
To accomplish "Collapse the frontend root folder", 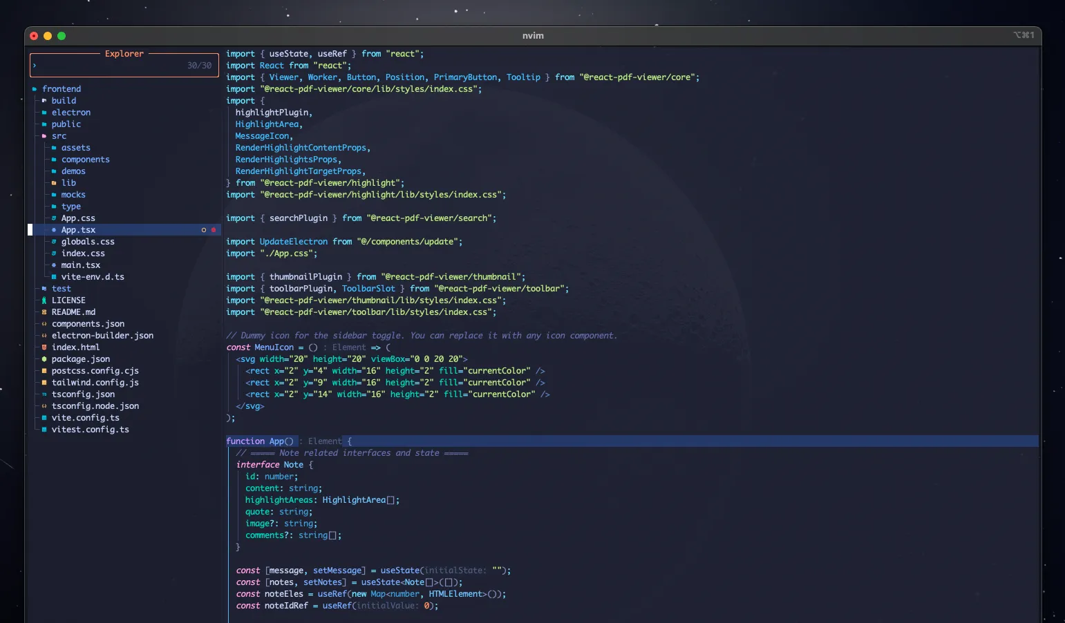I will 61,89.
